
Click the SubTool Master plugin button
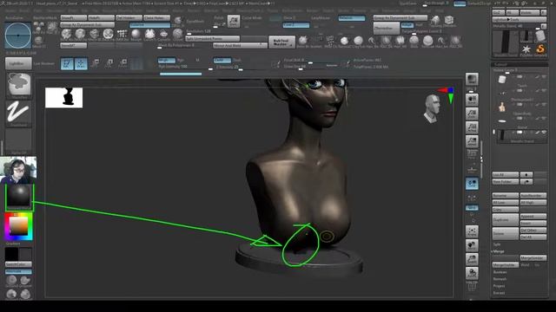click(x=281, y=42)
